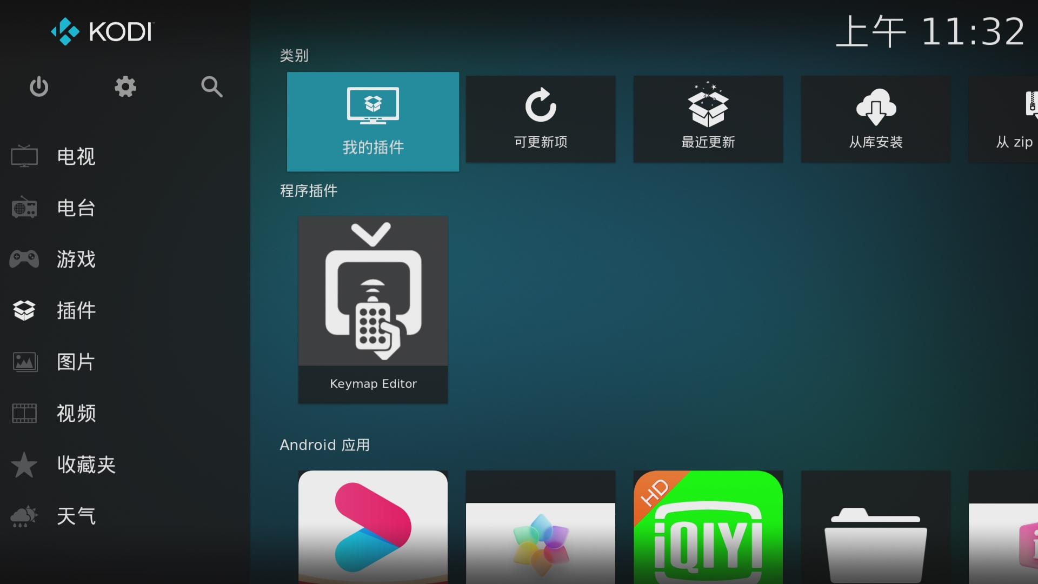This screenshot has width=1038, height=584.
Task: Select 可更新项 (Updates Available) category
Action: coord(541,121)
